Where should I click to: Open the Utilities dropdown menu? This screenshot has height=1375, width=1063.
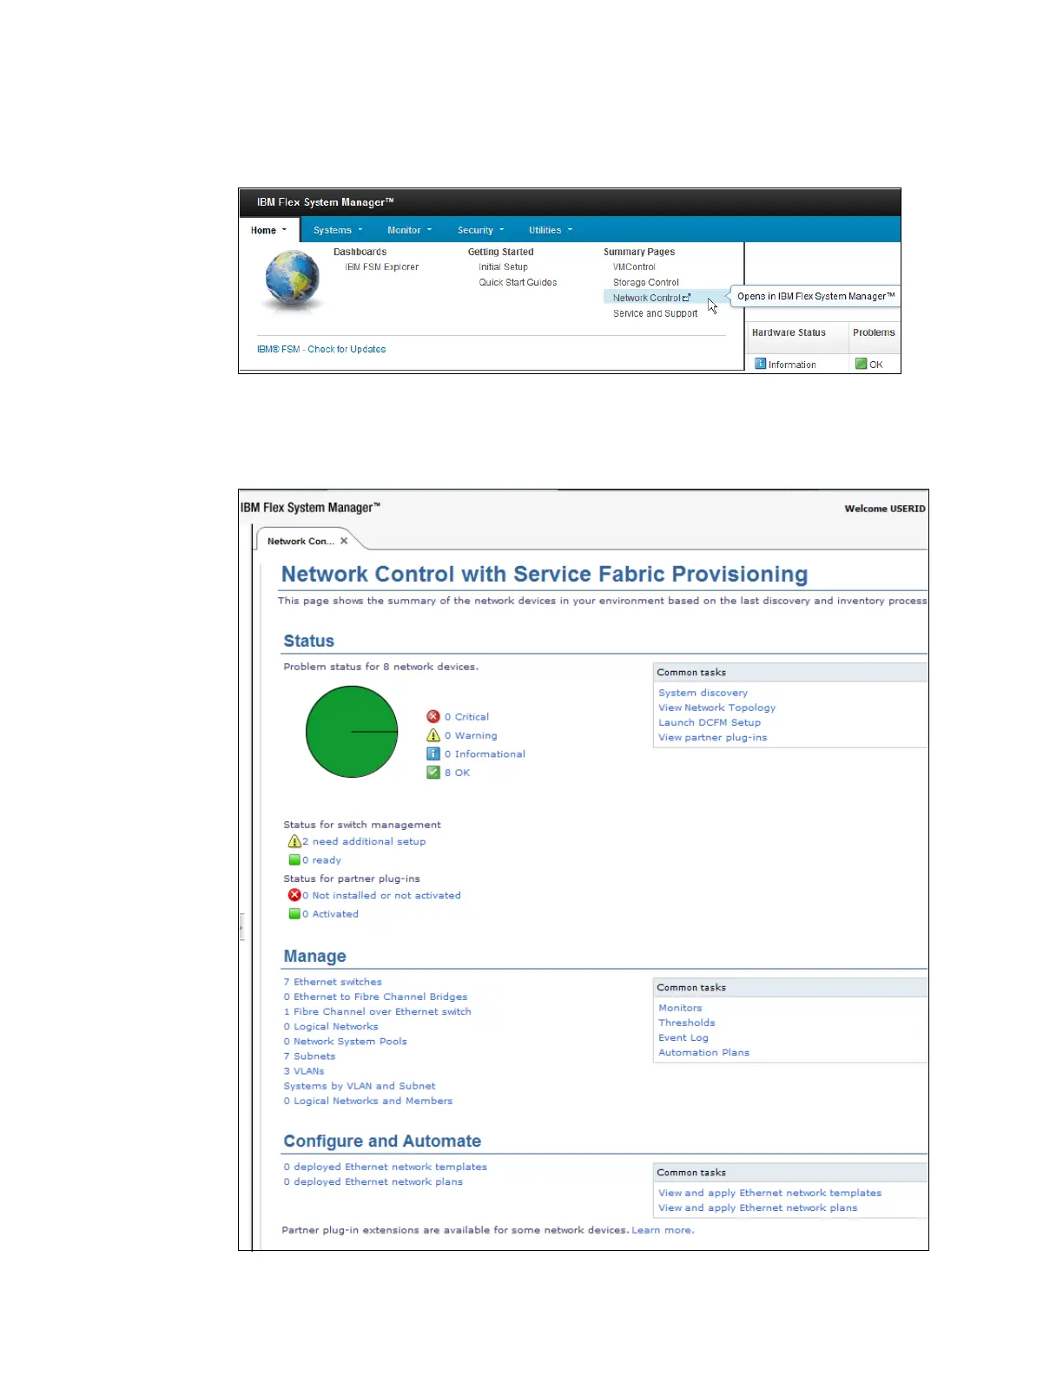tap(551, 230)
